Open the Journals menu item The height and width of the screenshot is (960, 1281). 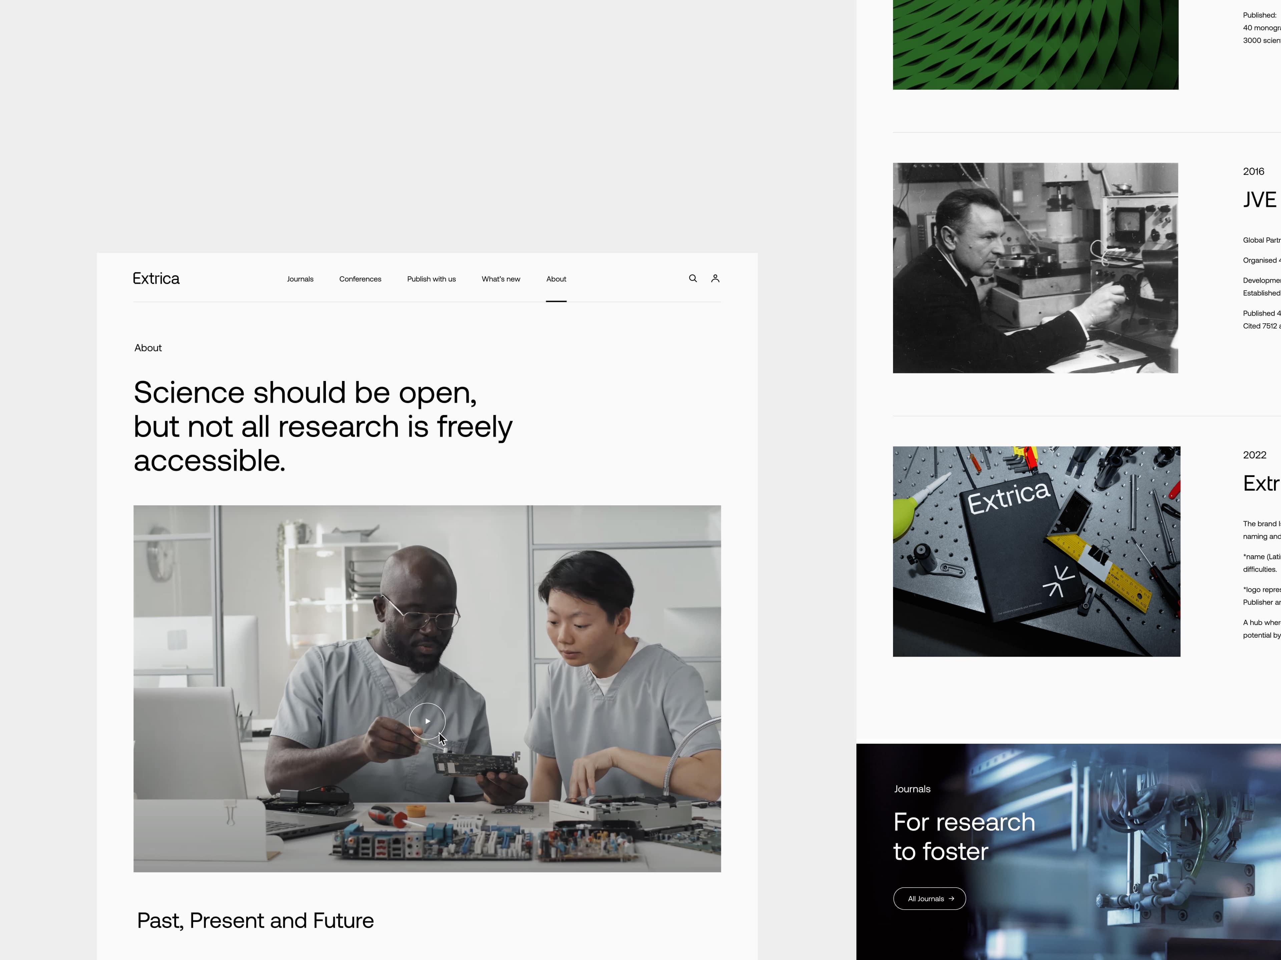[x=300, y=279]
